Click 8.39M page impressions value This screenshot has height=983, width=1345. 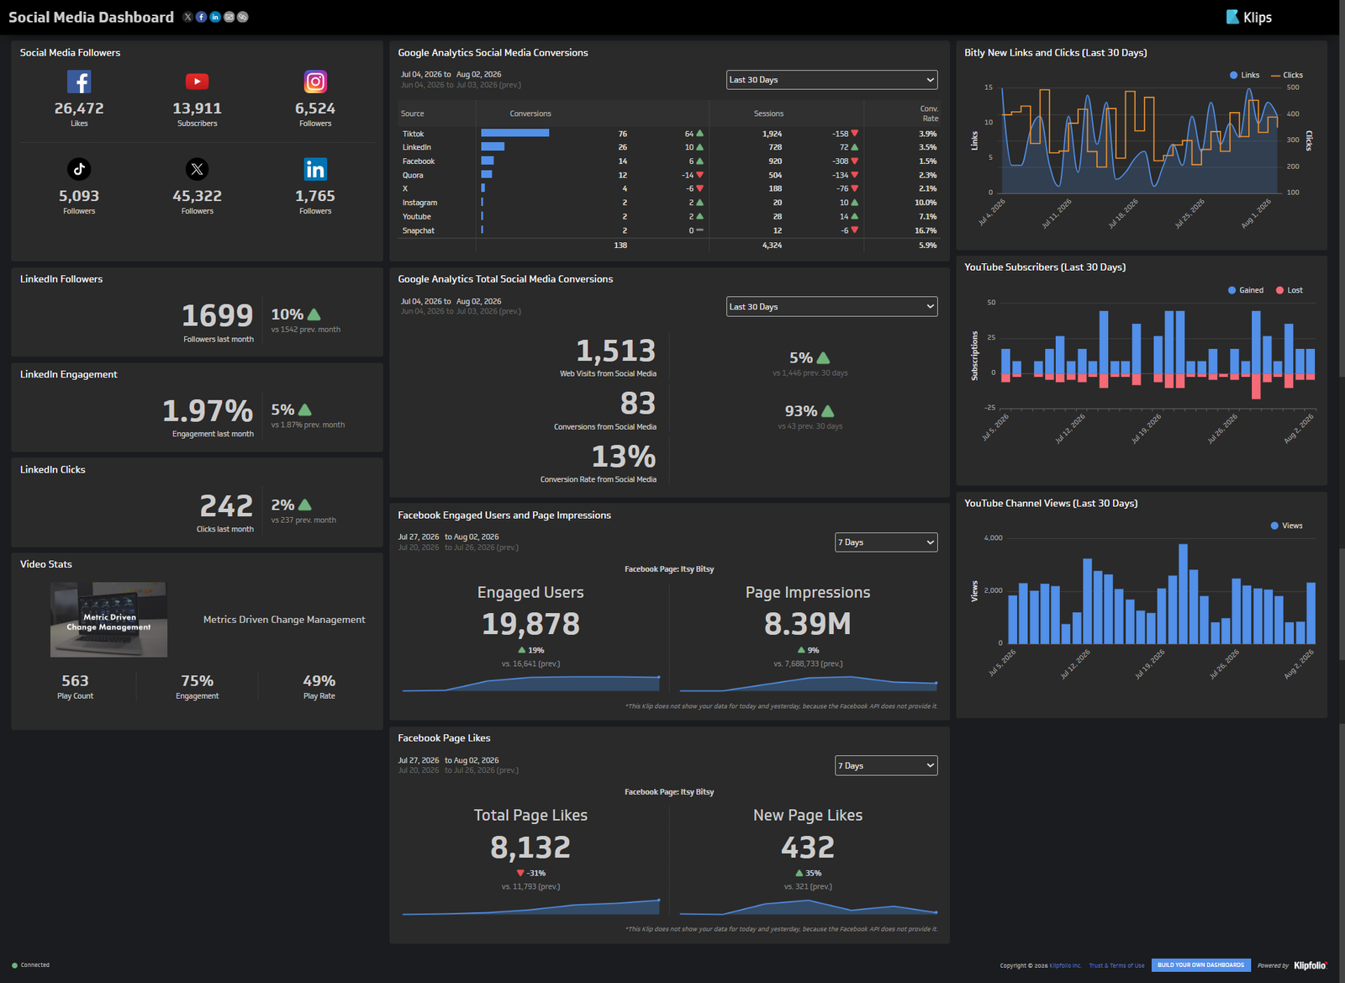pyautogui.click(x=808, y=624)
